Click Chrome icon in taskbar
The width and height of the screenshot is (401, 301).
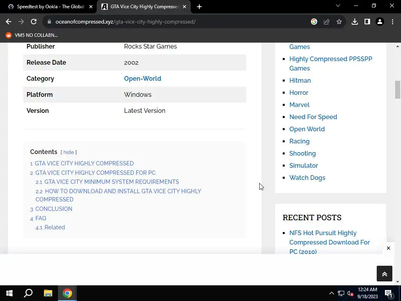tap(67, 293)
